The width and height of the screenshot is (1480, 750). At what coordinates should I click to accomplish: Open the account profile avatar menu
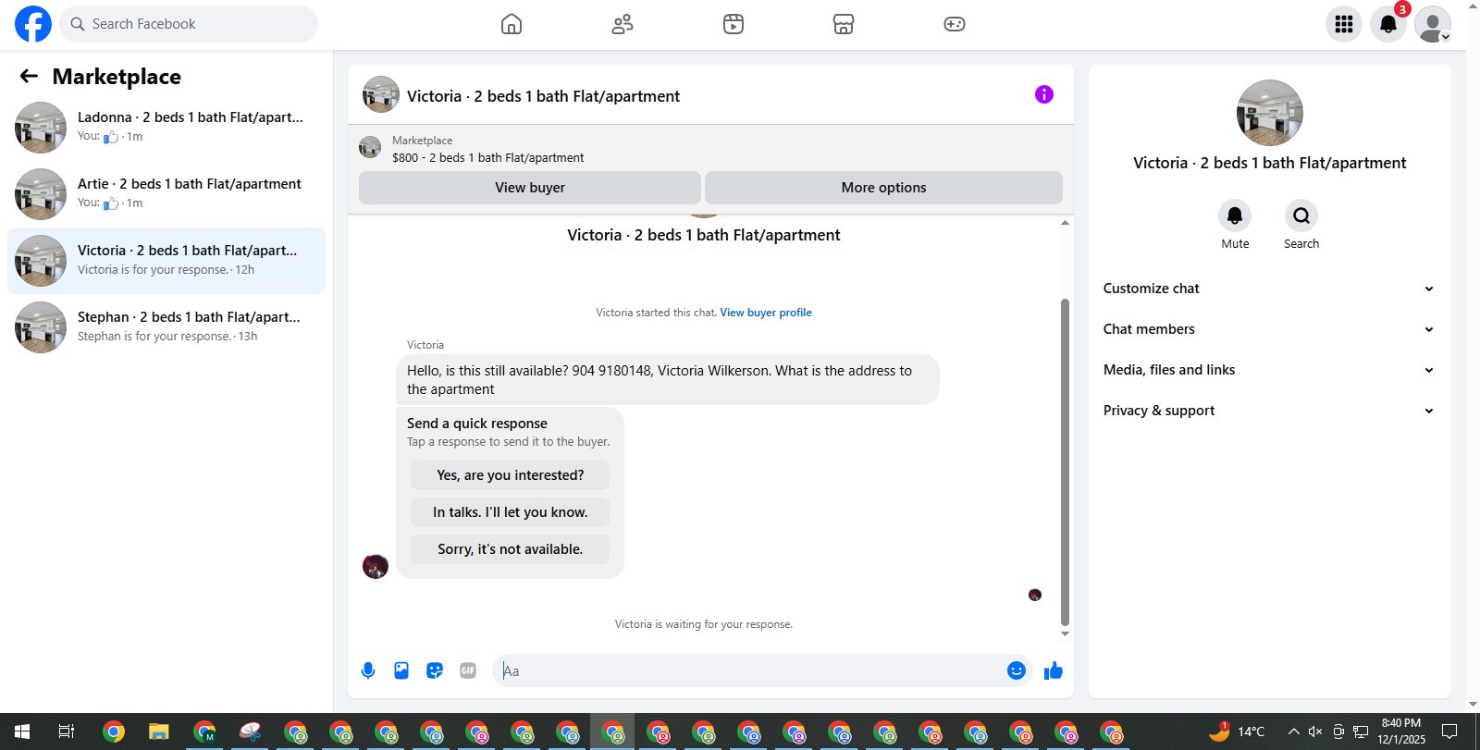coord(1433,24)
